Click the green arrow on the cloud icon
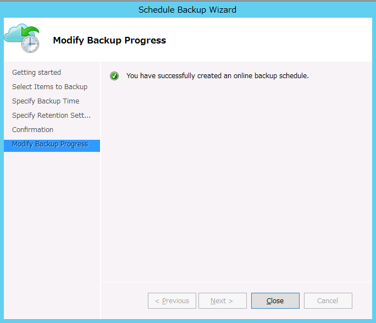The height and width of the screenshot is (323, 376). pyautogui.click(x=31, y=31)
